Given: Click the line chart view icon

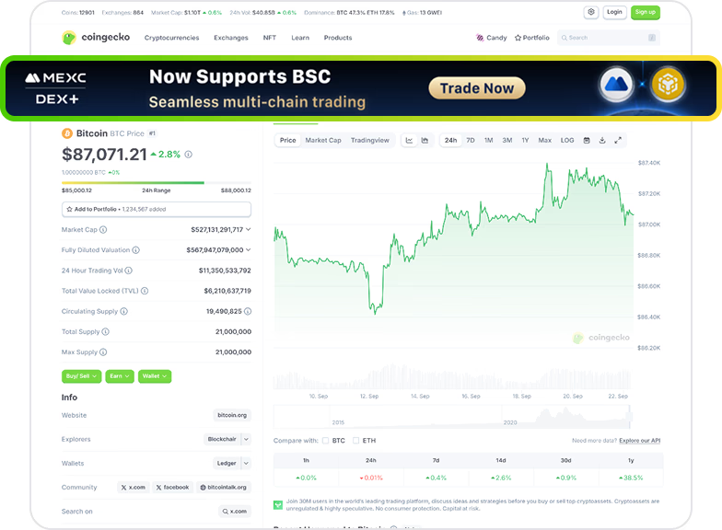Looking at the screenshot, I should tap(410, 141).
